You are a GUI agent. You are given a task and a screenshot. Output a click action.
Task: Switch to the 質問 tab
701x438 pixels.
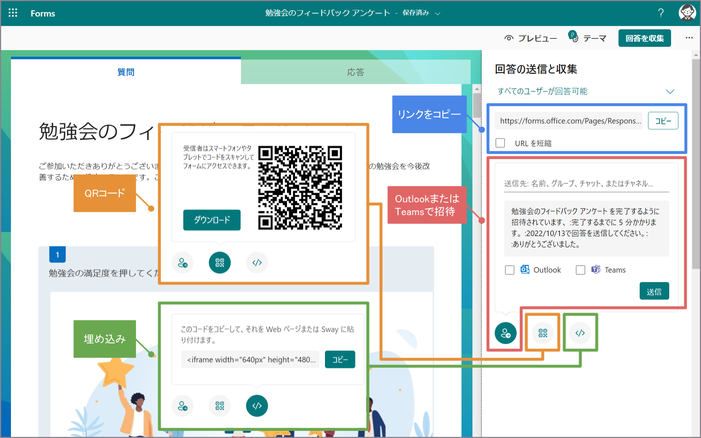tap(126, 72)
